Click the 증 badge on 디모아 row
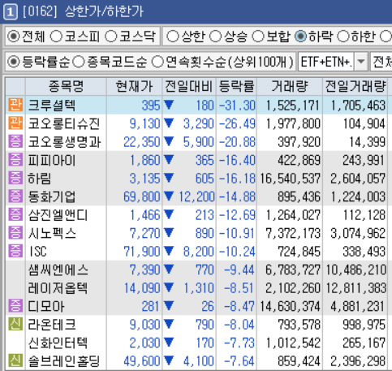Viewport: 392px width, 371px height. coord(15,306)
